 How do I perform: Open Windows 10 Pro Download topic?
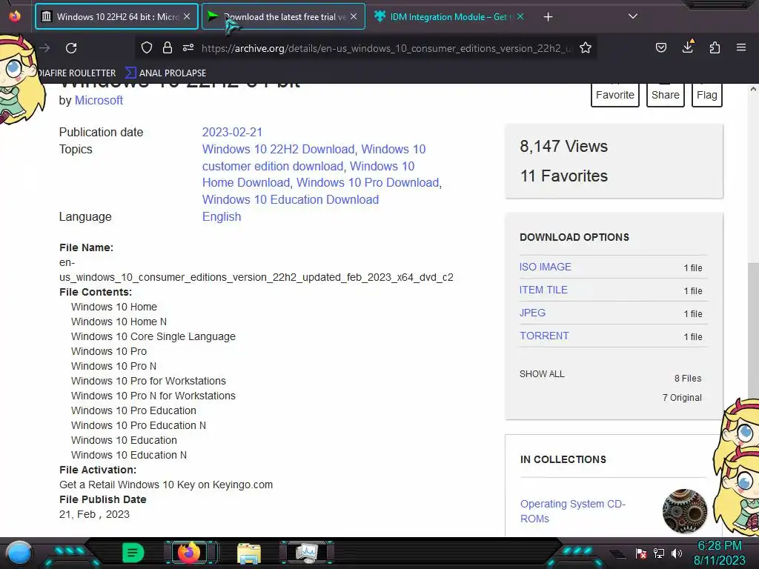368,182
